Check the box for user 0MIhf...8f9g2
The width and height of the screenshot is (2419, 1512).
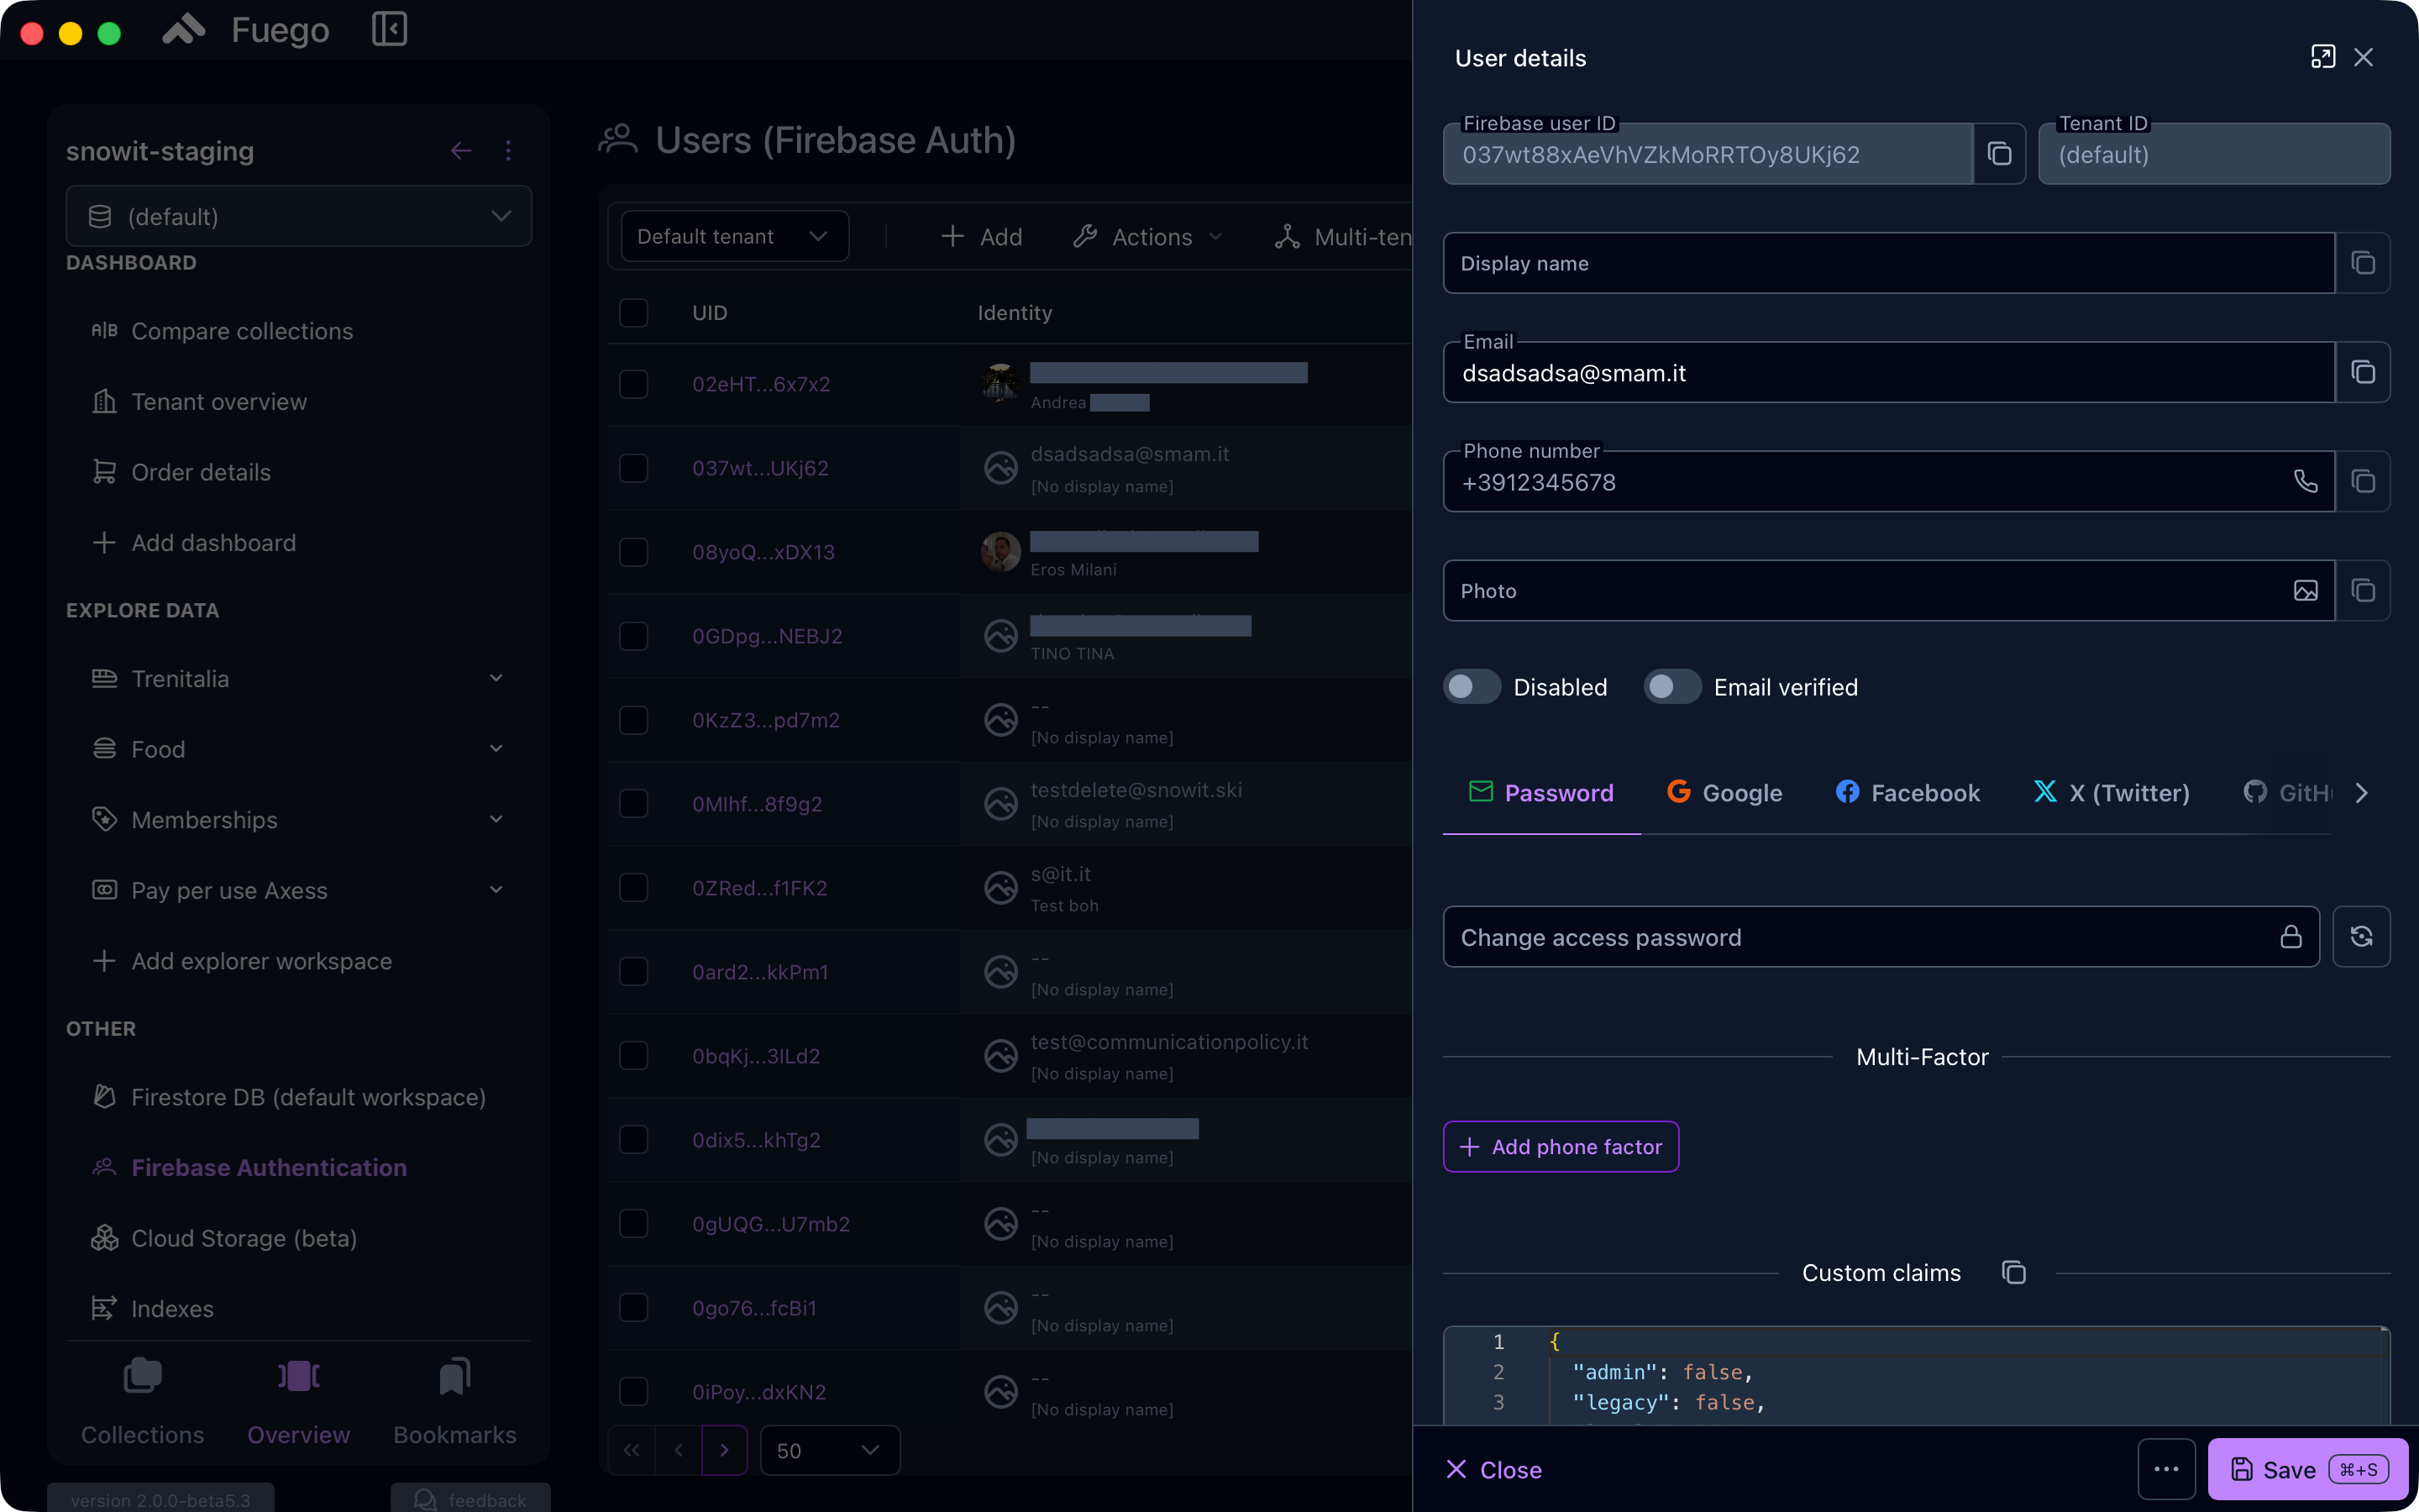tap(634, 804)
